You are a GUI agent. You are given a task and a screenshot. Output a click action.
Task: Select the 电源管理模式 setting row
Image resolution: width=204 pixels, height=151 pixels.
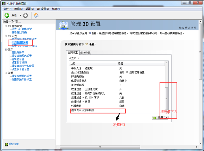[117, 81]
